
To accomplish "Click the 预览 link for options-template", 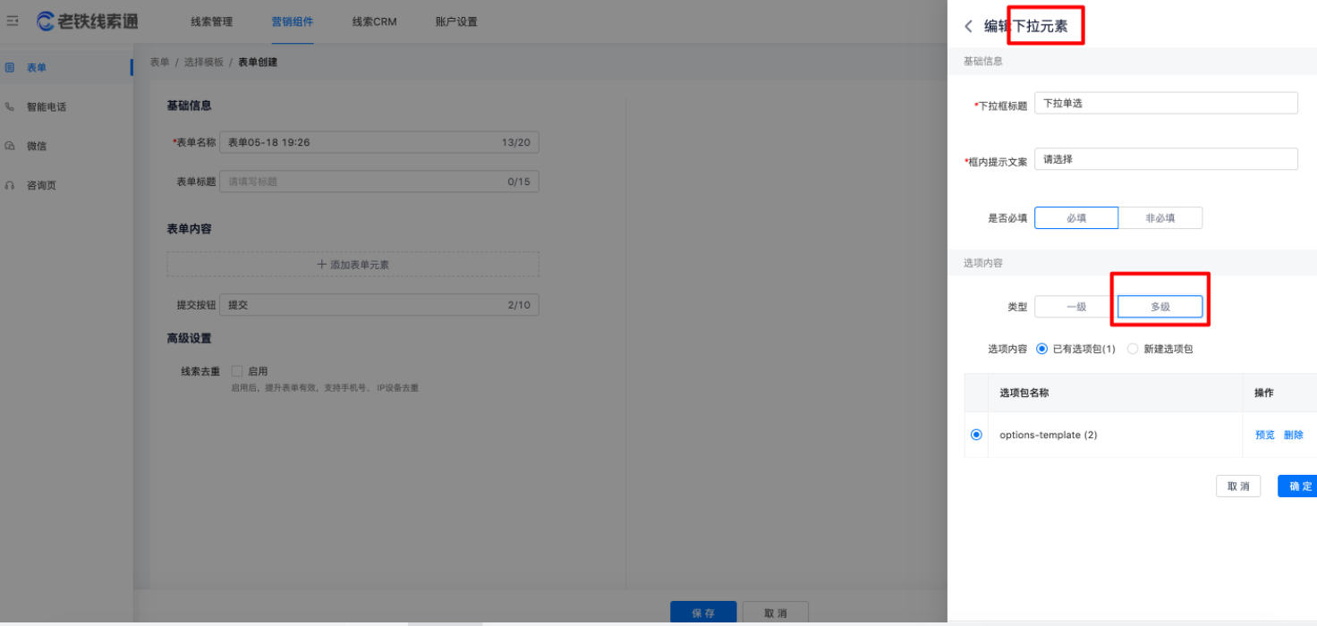I will pyautogui.click(x=1264, y=435).
